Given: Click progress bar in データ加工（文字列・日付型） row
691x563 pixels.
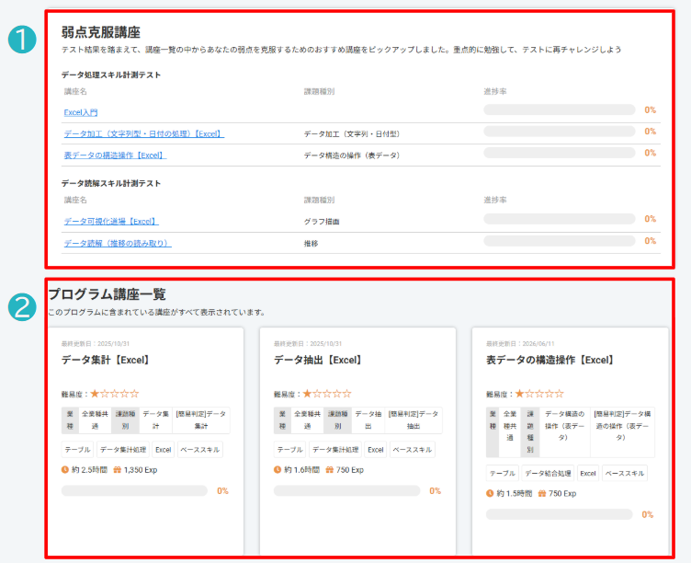Looking at the screenshot, I should pyautogui.click(x=560, y=131).
